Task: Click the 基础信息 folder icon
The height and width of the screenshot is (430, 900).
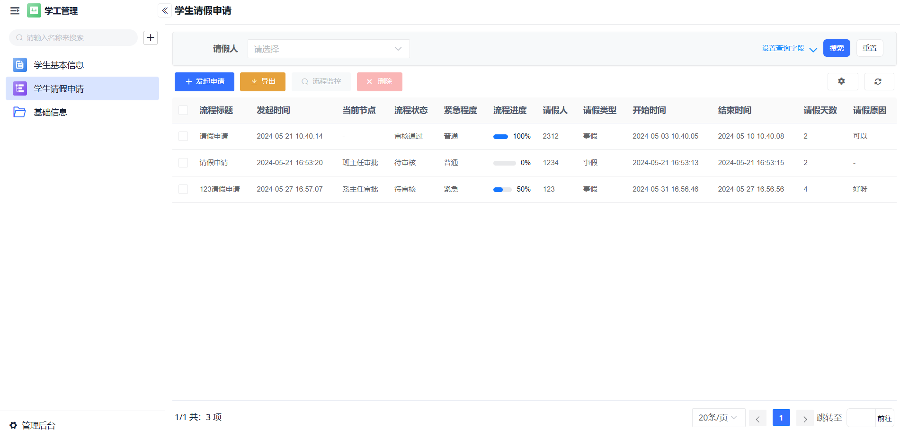Action: click(20, 112)
